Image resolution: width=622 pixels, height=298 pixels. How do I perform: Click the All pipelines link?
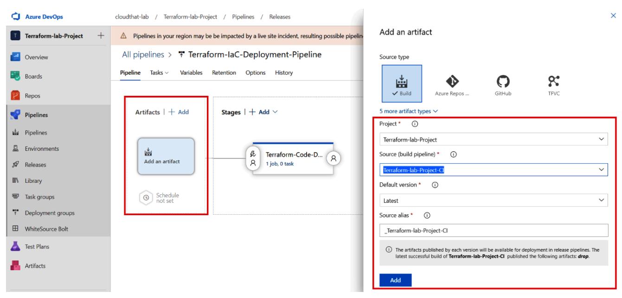pyautogui.click(x=143, y=56)
